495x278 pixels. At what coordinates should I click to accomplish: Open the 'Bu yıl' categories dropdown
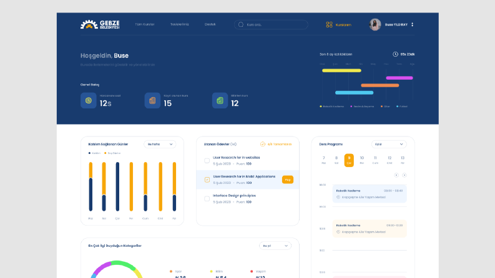click(275, 246)
